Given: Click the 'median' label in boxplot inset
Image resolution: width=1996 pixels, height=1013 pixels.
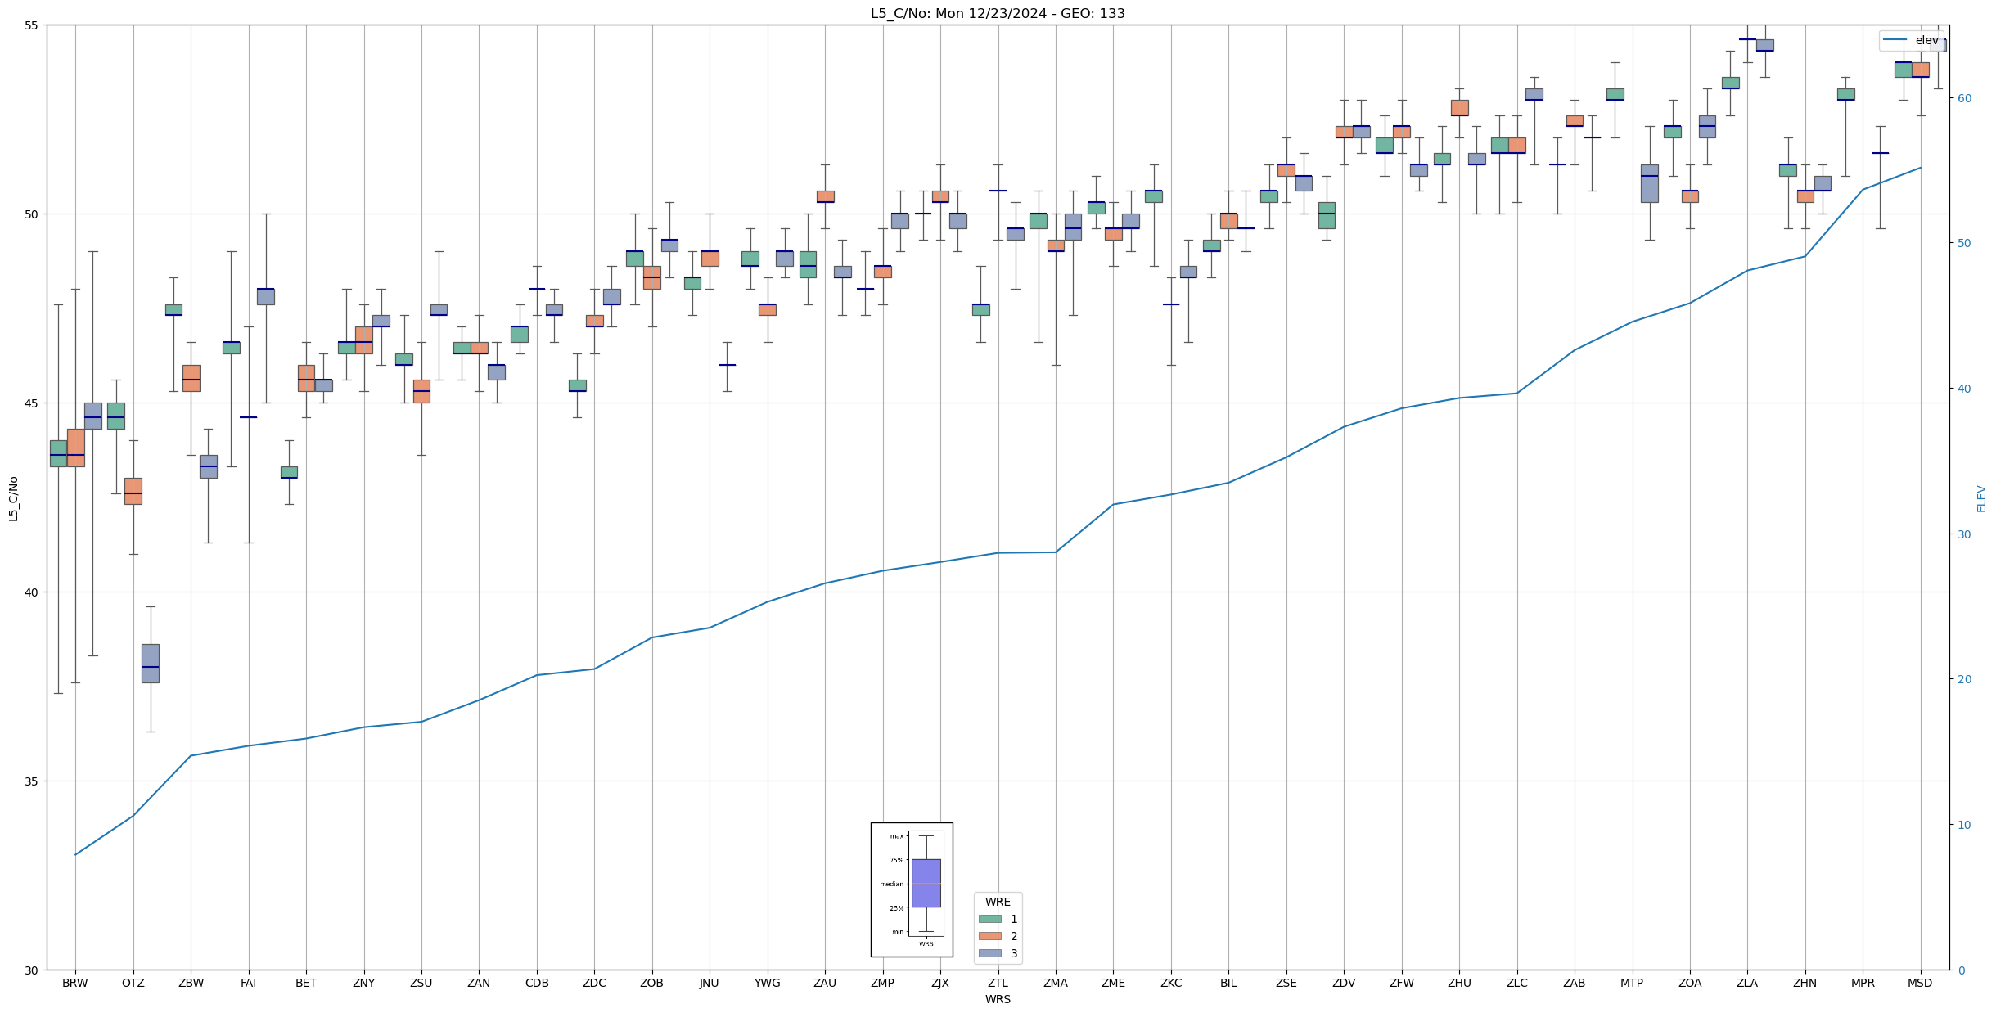Looking at the screenshot, I should pyautogui.click(x=891, y=884).
